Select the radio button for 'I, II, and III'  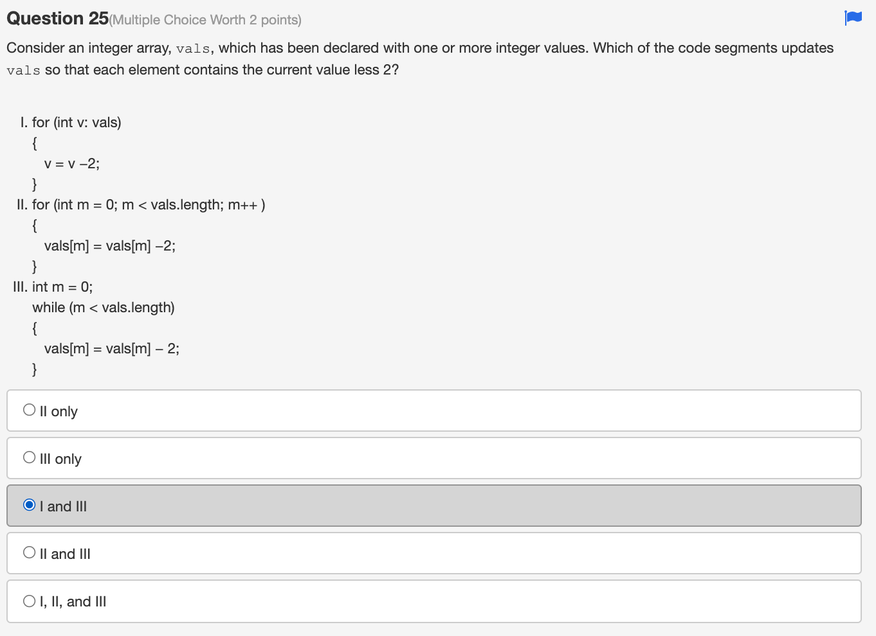coord(29,599)
